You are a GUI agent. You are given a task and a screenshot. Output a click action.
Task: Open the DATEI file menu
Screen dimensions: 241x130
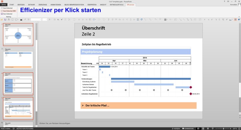point(4,5)
